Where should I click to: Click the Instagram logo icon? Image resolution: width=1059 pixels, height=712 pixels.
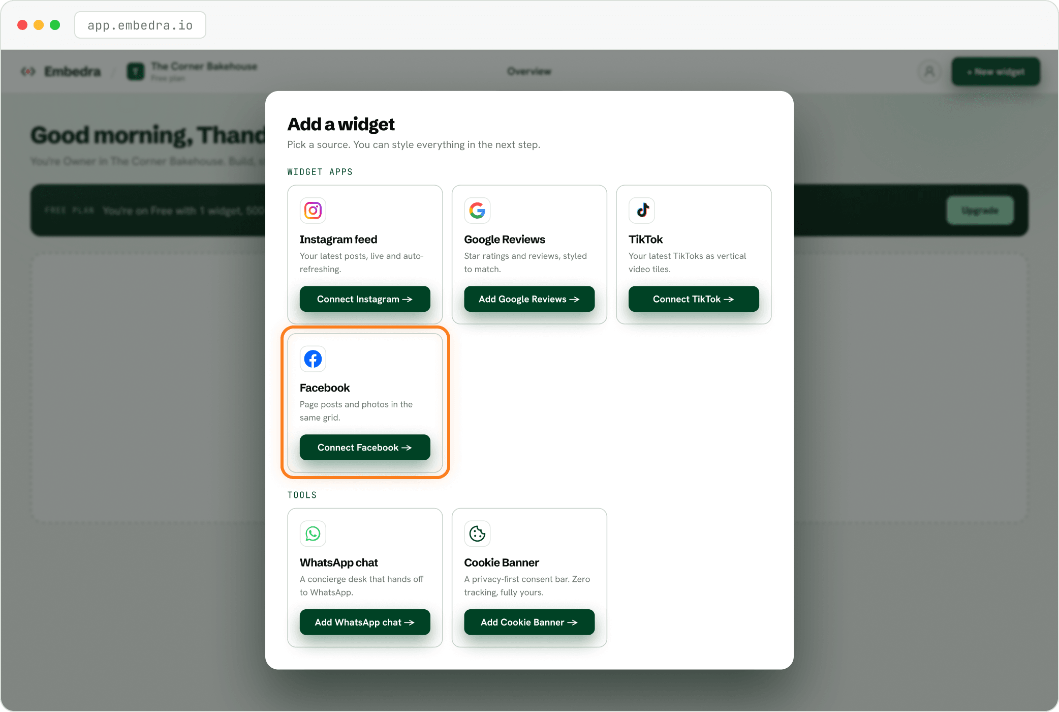click(313, 211)
